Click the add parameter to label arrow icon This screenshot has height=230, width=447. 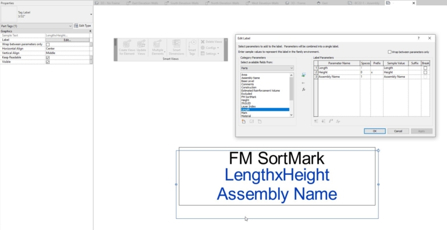[304, 75]
